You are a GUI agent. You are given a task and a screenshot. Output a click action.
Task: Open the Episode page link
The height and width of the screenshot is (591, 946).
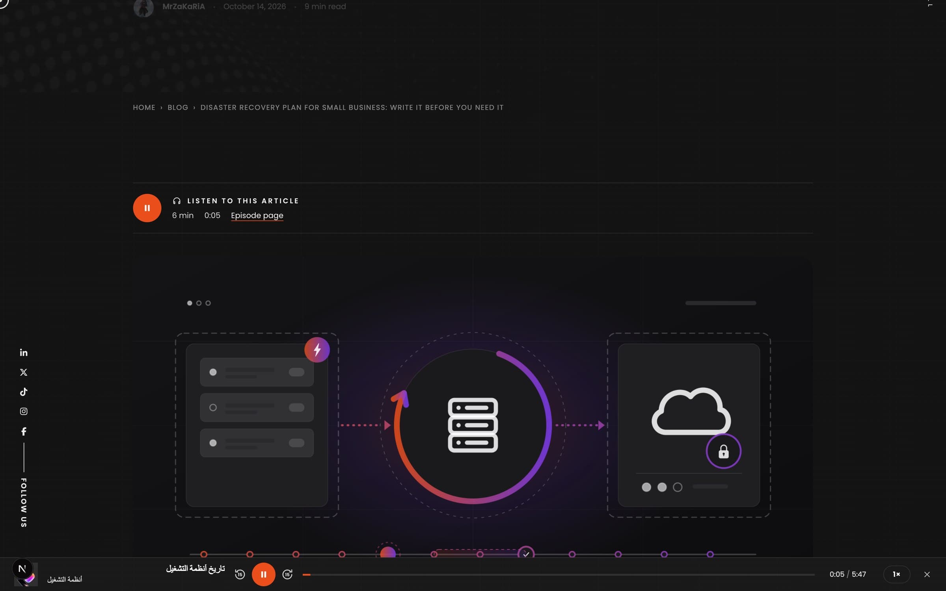pyautogui.click(x=257, y=216)
